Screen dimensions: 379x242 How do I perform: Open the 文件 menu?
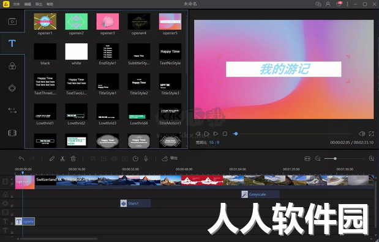tap(16, 4)
